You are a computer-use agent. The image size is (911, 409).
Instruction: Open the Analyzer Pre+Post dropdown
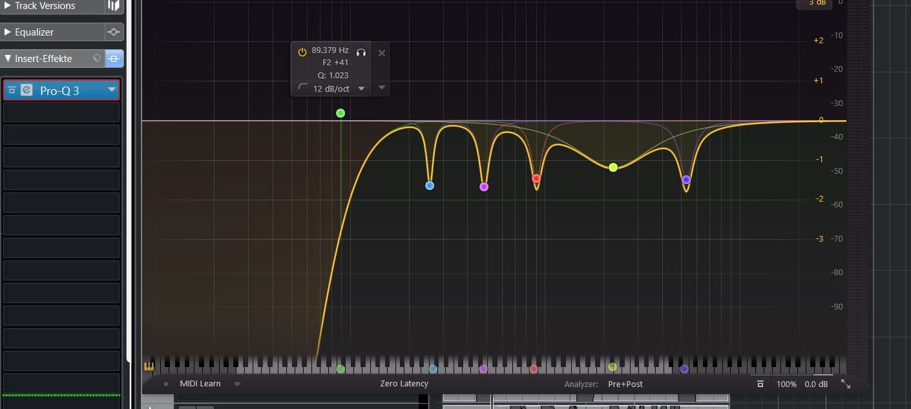tap(625, 383)
